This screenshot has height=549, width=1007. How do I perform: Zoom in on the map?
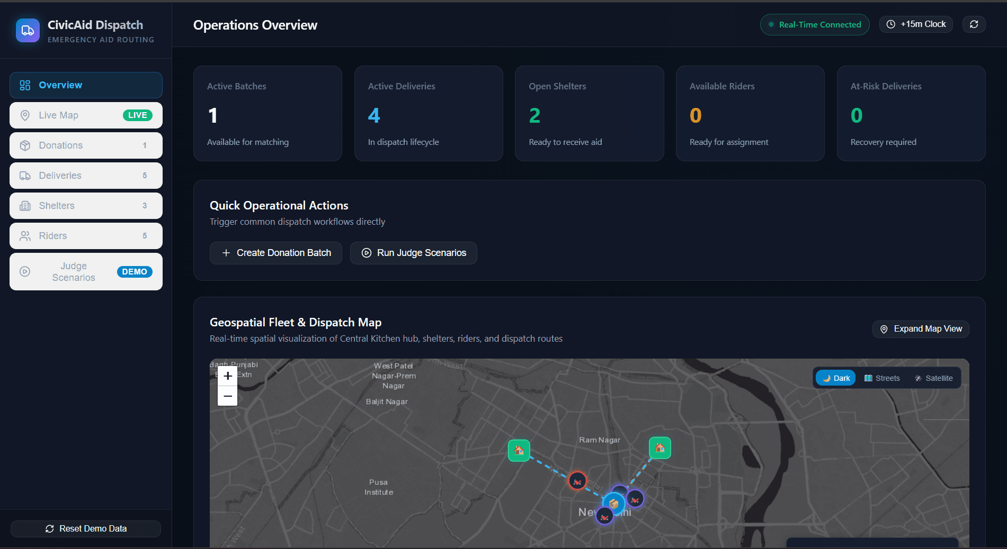228,376
